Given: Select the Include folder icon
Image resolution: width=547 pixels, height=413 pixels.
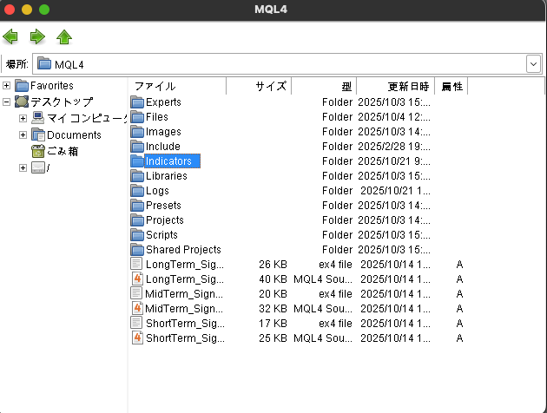Looking at the screenshot, I should (137, 147).
